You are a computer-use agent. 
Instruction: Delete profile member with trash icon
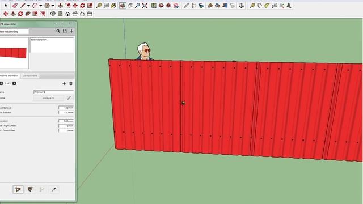pos(71,83)
